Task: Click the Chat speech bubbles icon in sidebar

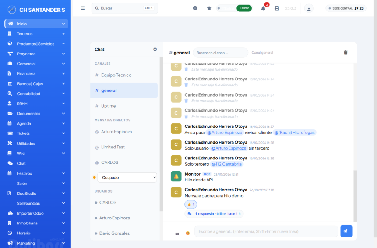Action: 10,163
